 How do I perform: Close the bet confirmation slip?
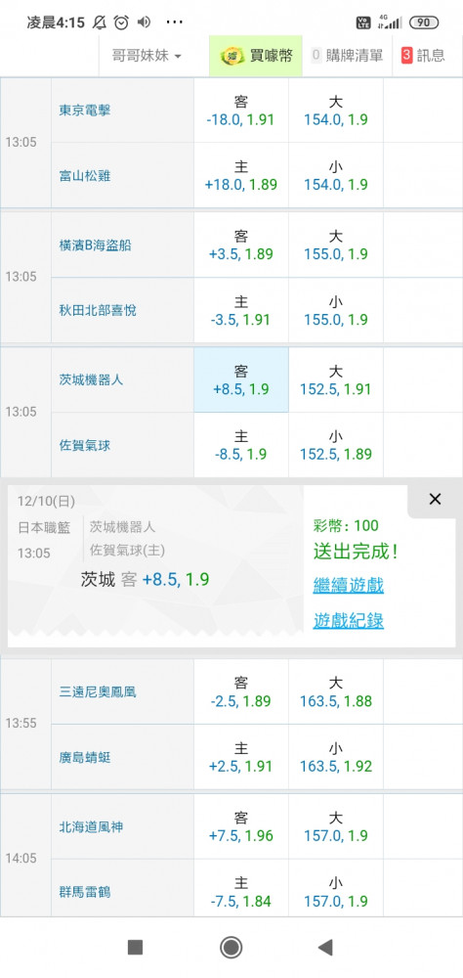435,499
